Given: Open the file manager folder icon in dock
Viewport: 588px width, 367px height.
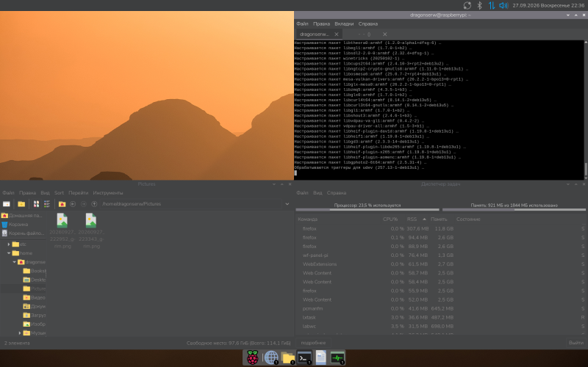Looking at the screenshot, I should 287,357.
